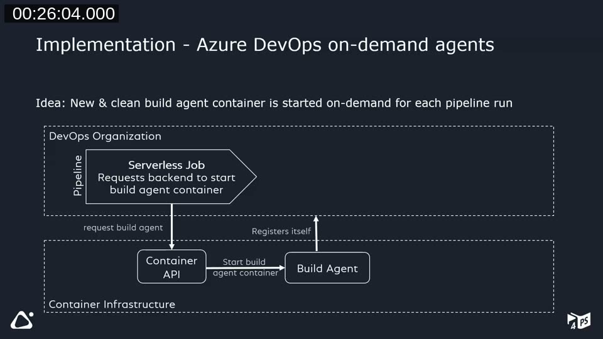Click the 'Serverless Job' heading
603x339 pixels.
(166, 165)
